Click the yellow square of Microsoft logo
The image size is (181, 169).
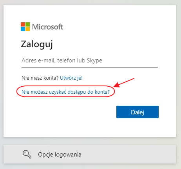pos(27,29)
